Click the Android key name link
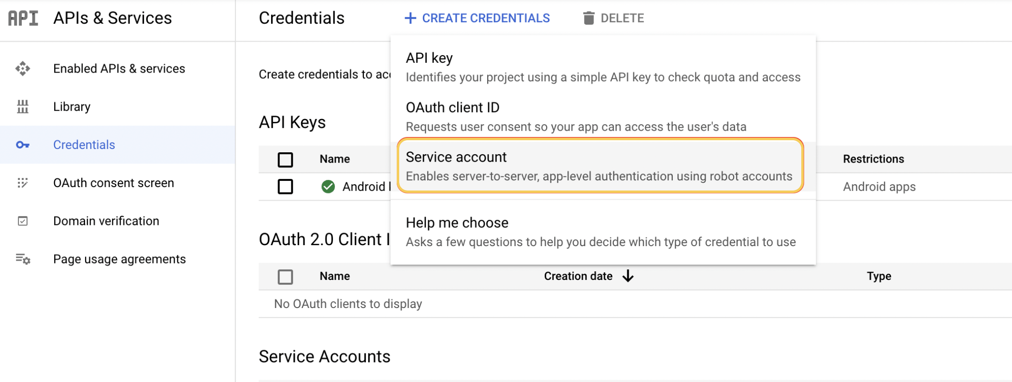Viewport: 1012px width, 382px height. point(367,187)
